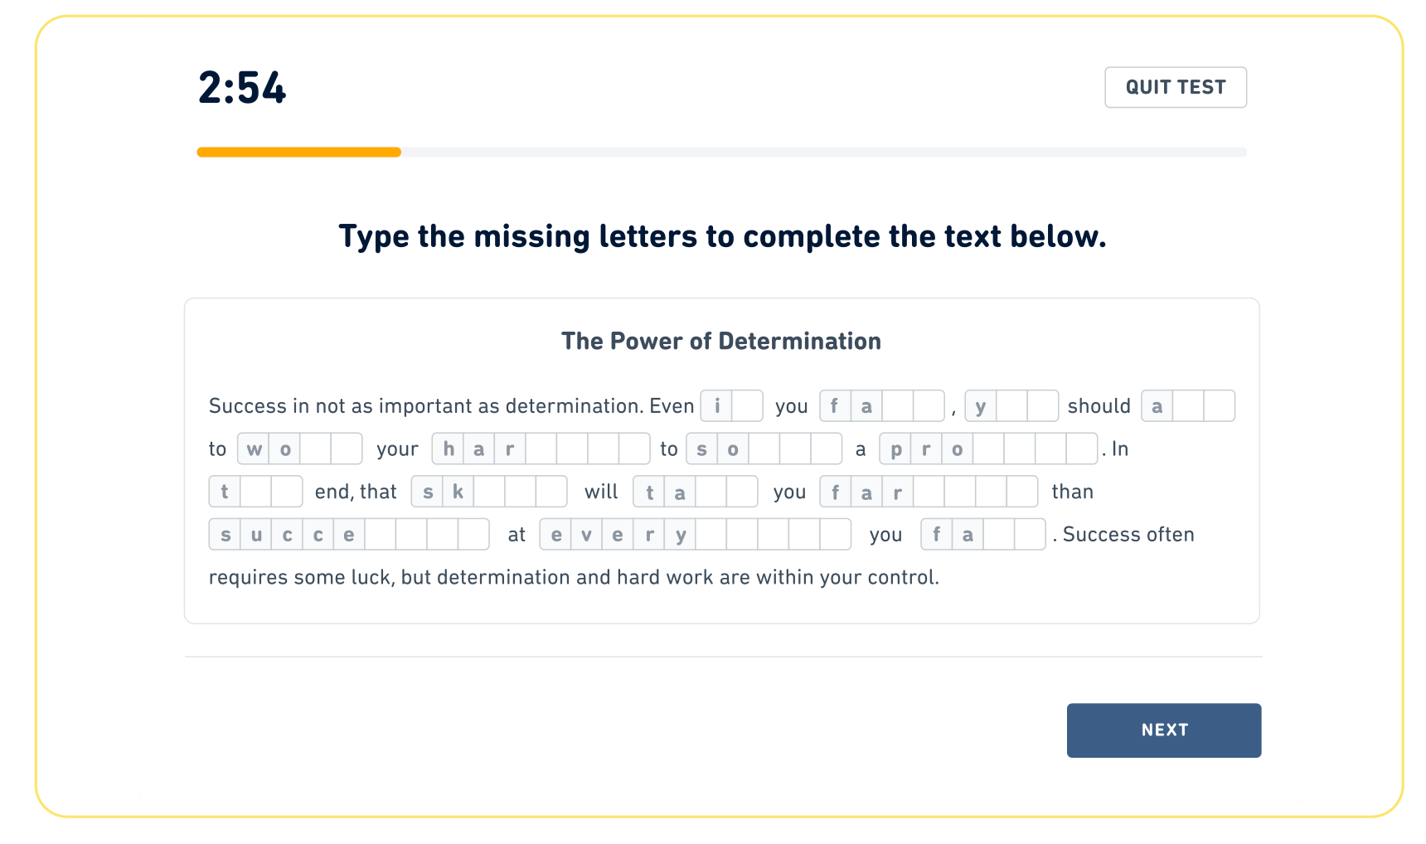Click first empty box in the 'sk' word
The height and width of the screenshot is (844, 1426).
point(489,492)
